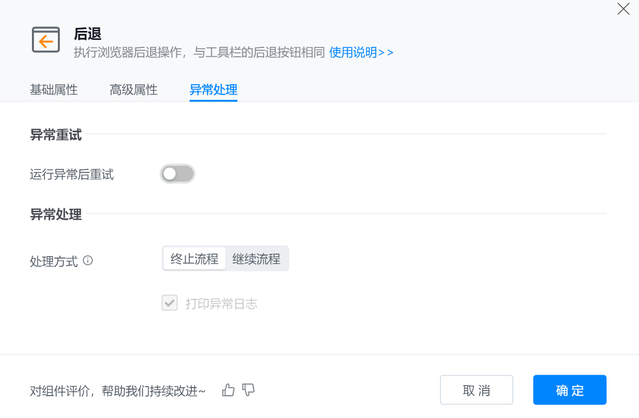The width and height of the screenshot is (639, 418).
Task: Switch to the 基础属性 tab
Action: (x=54, y=90)
